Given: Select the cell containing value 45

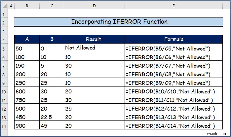Looking at the screenshot, I should coord(51,126).
